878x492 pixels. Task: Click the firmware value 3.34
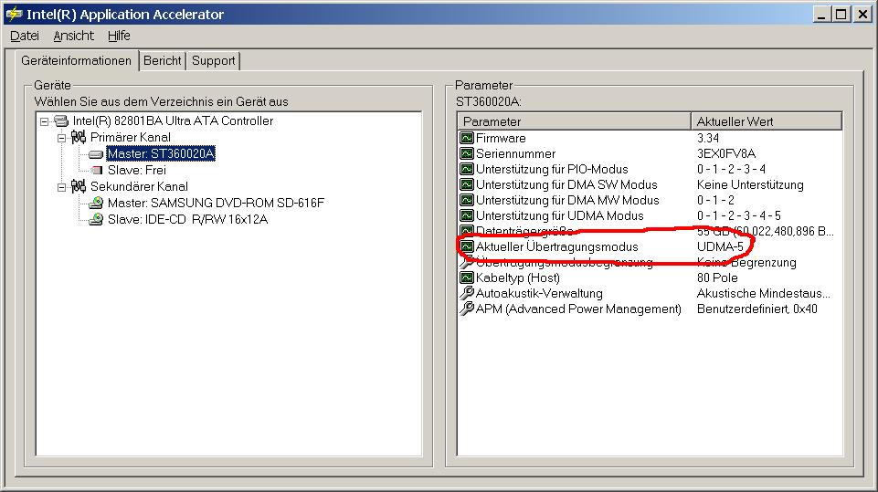pyautogui.click(x=708, y=138)
